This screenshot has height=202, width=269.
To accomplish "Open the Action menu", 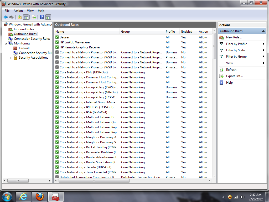I will click(x=18, y=11).
